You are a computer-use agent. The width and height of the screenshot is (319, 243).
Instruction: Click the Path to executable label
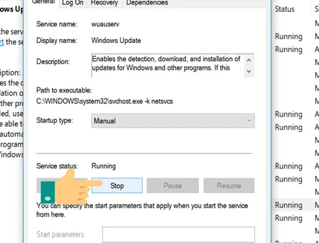pyautogui.click(x=64, y=90)
